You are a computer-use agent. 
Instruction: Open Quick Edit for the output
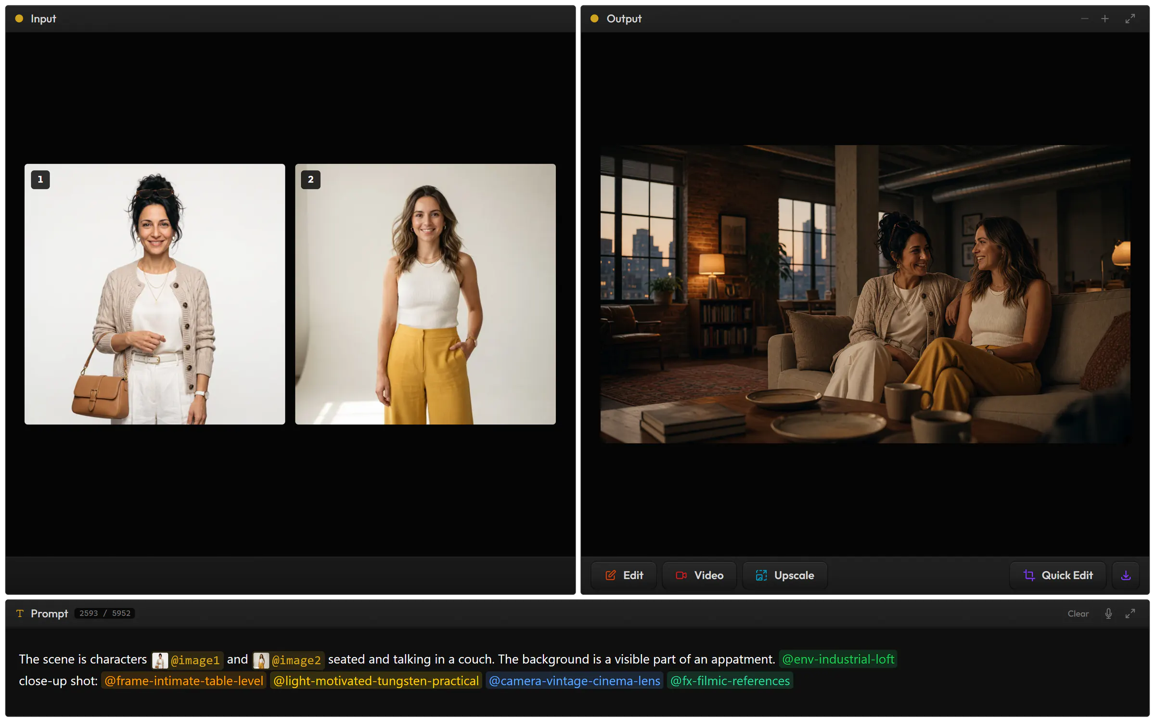[1058, 575]
